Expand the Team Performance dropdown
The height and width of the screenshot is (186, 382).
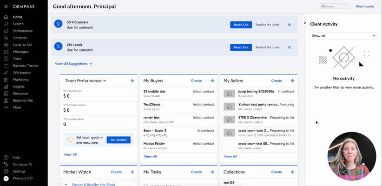105,81
